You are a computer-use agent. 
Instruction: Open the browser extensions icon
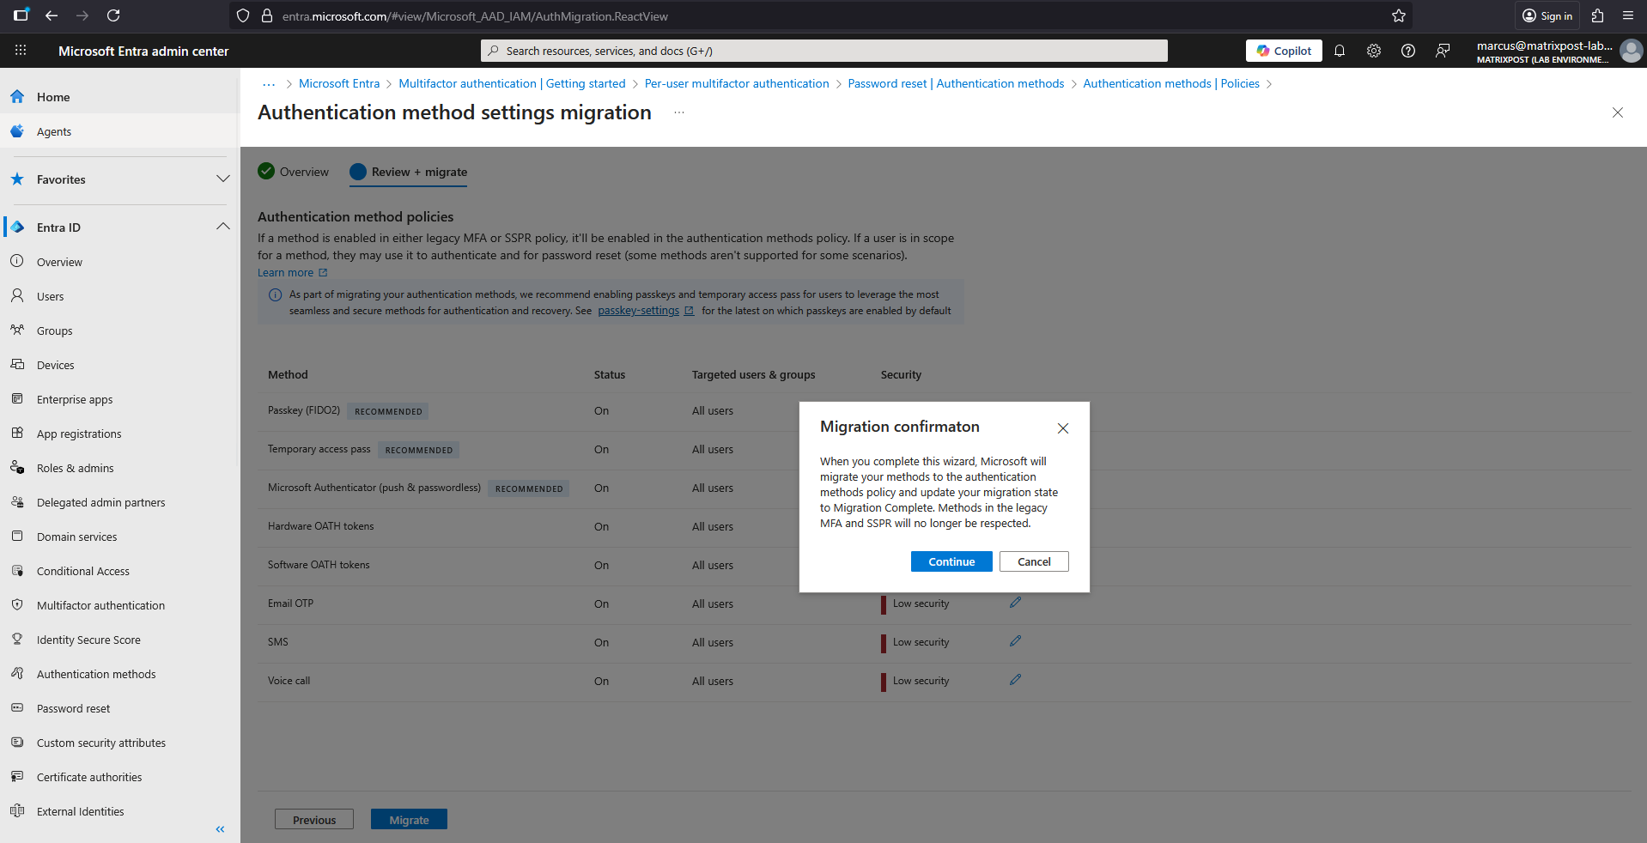[x=1597, y=15]
